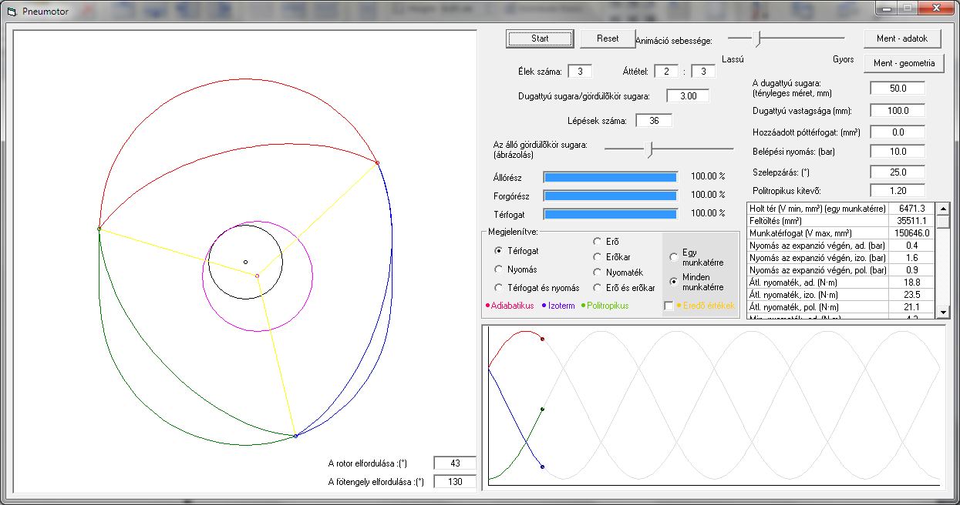Select the Nyomás radio button
Image resolution: width=960 pixels, height=505 pixels.
click(x=498, y=269)
